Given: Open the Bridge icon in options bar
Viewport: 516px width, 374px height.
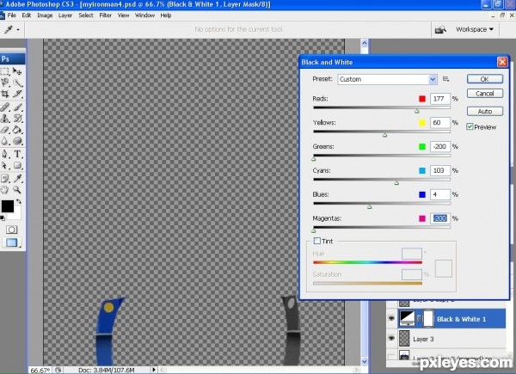Looking at the screenshot, I should point(440,29).
